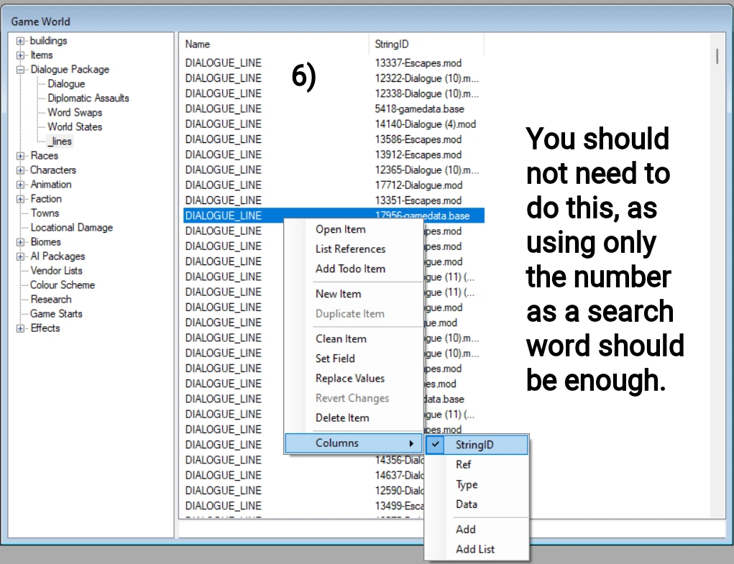Image resolution: width=734 pixels, height=564 pixels.
Task: Select World States tree item
Action: [75, 126]
